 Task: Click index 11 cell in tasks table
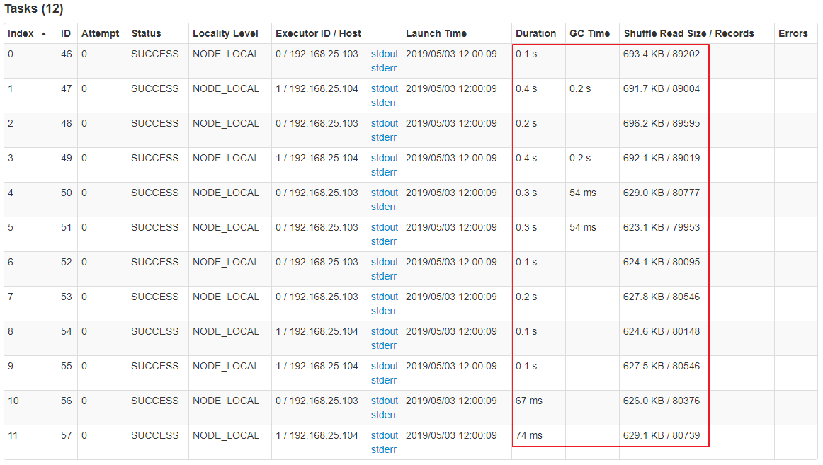tap(13, 435)
